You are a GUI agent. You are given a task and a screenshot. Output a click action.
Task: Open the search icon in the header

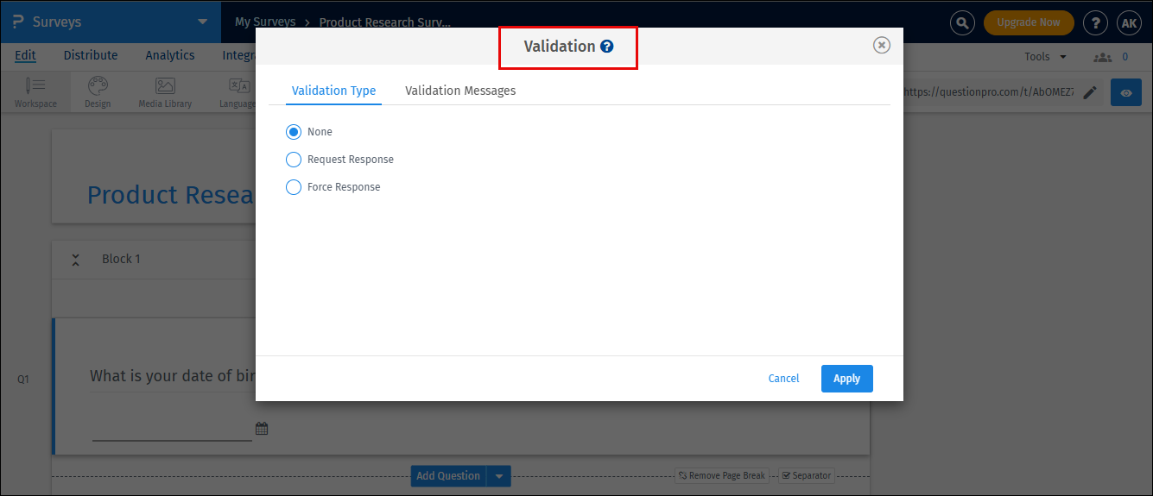pyautogui.click(x=962, y=22)
